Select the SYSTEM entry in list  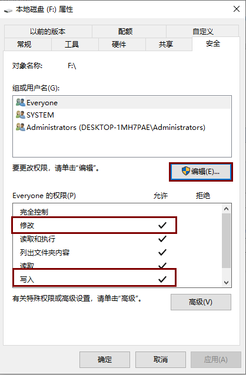point(122,115)
